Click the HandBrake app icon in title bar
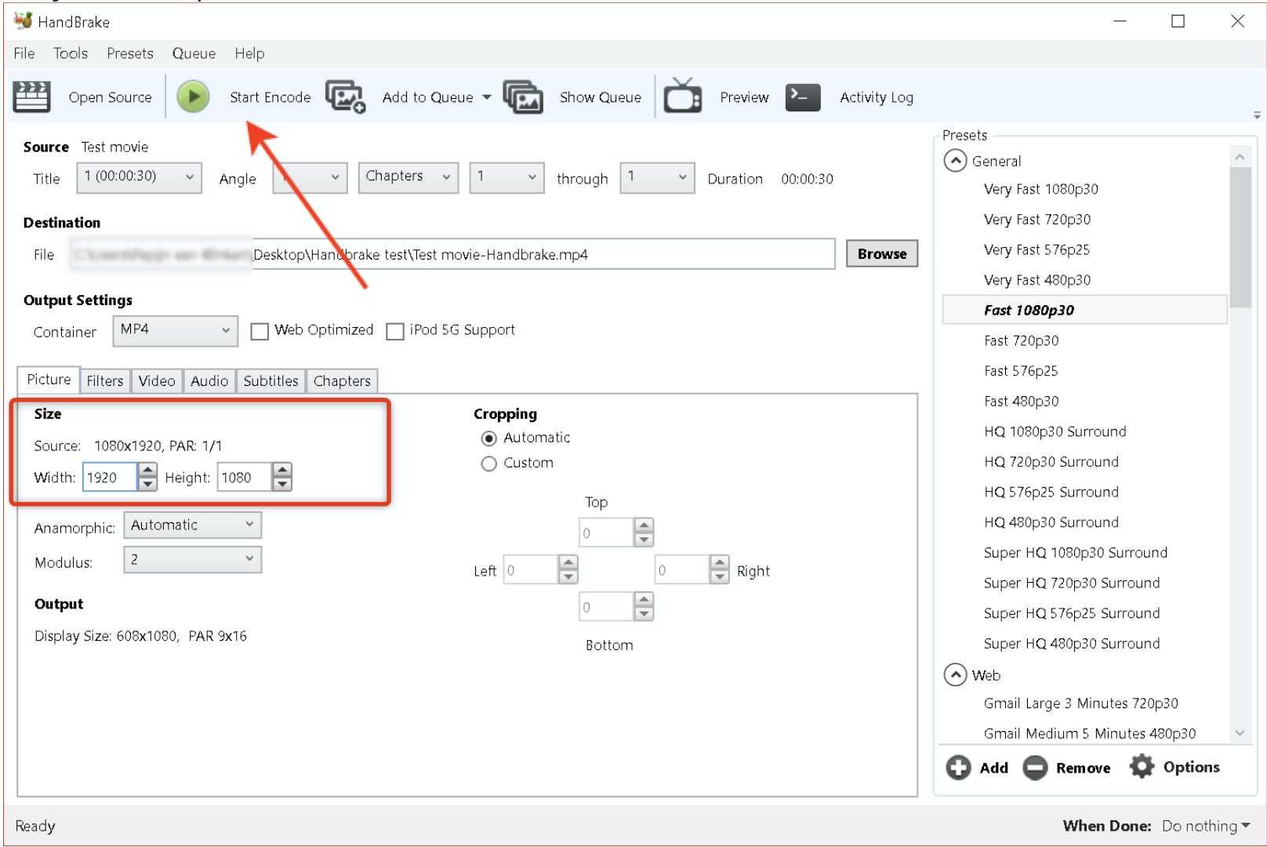This screenshot has width=1267, height=847. point(23,21)
